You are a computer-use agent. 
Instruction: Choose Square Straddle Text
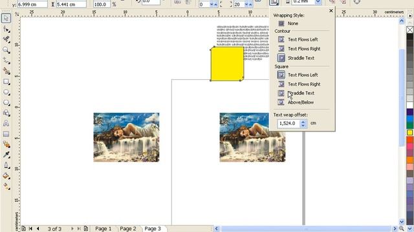[296, 93]
